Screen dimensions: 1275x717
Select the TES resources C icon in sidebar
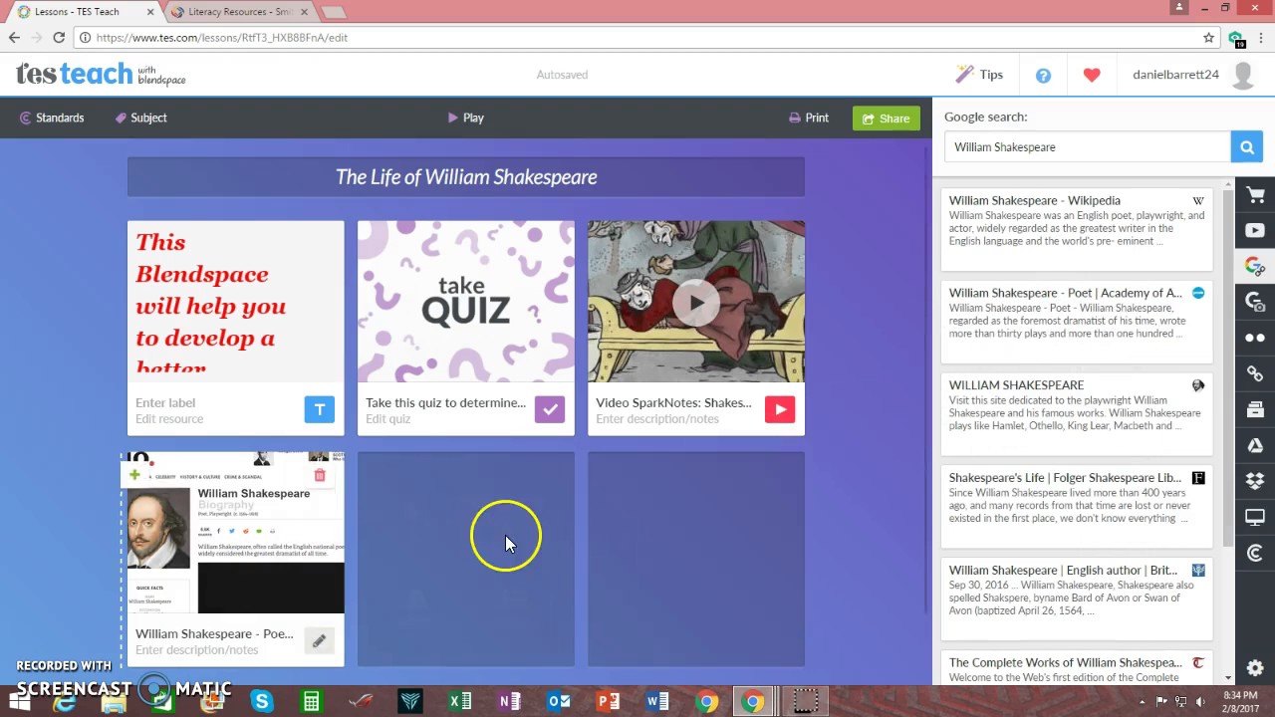coord(1255,554)
